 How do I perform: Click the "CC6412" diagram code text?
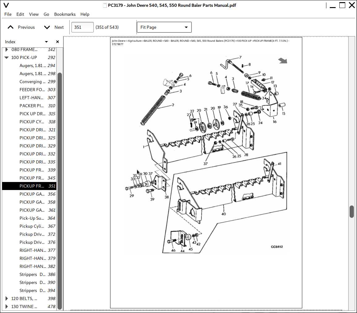click(x=277, y=247)
